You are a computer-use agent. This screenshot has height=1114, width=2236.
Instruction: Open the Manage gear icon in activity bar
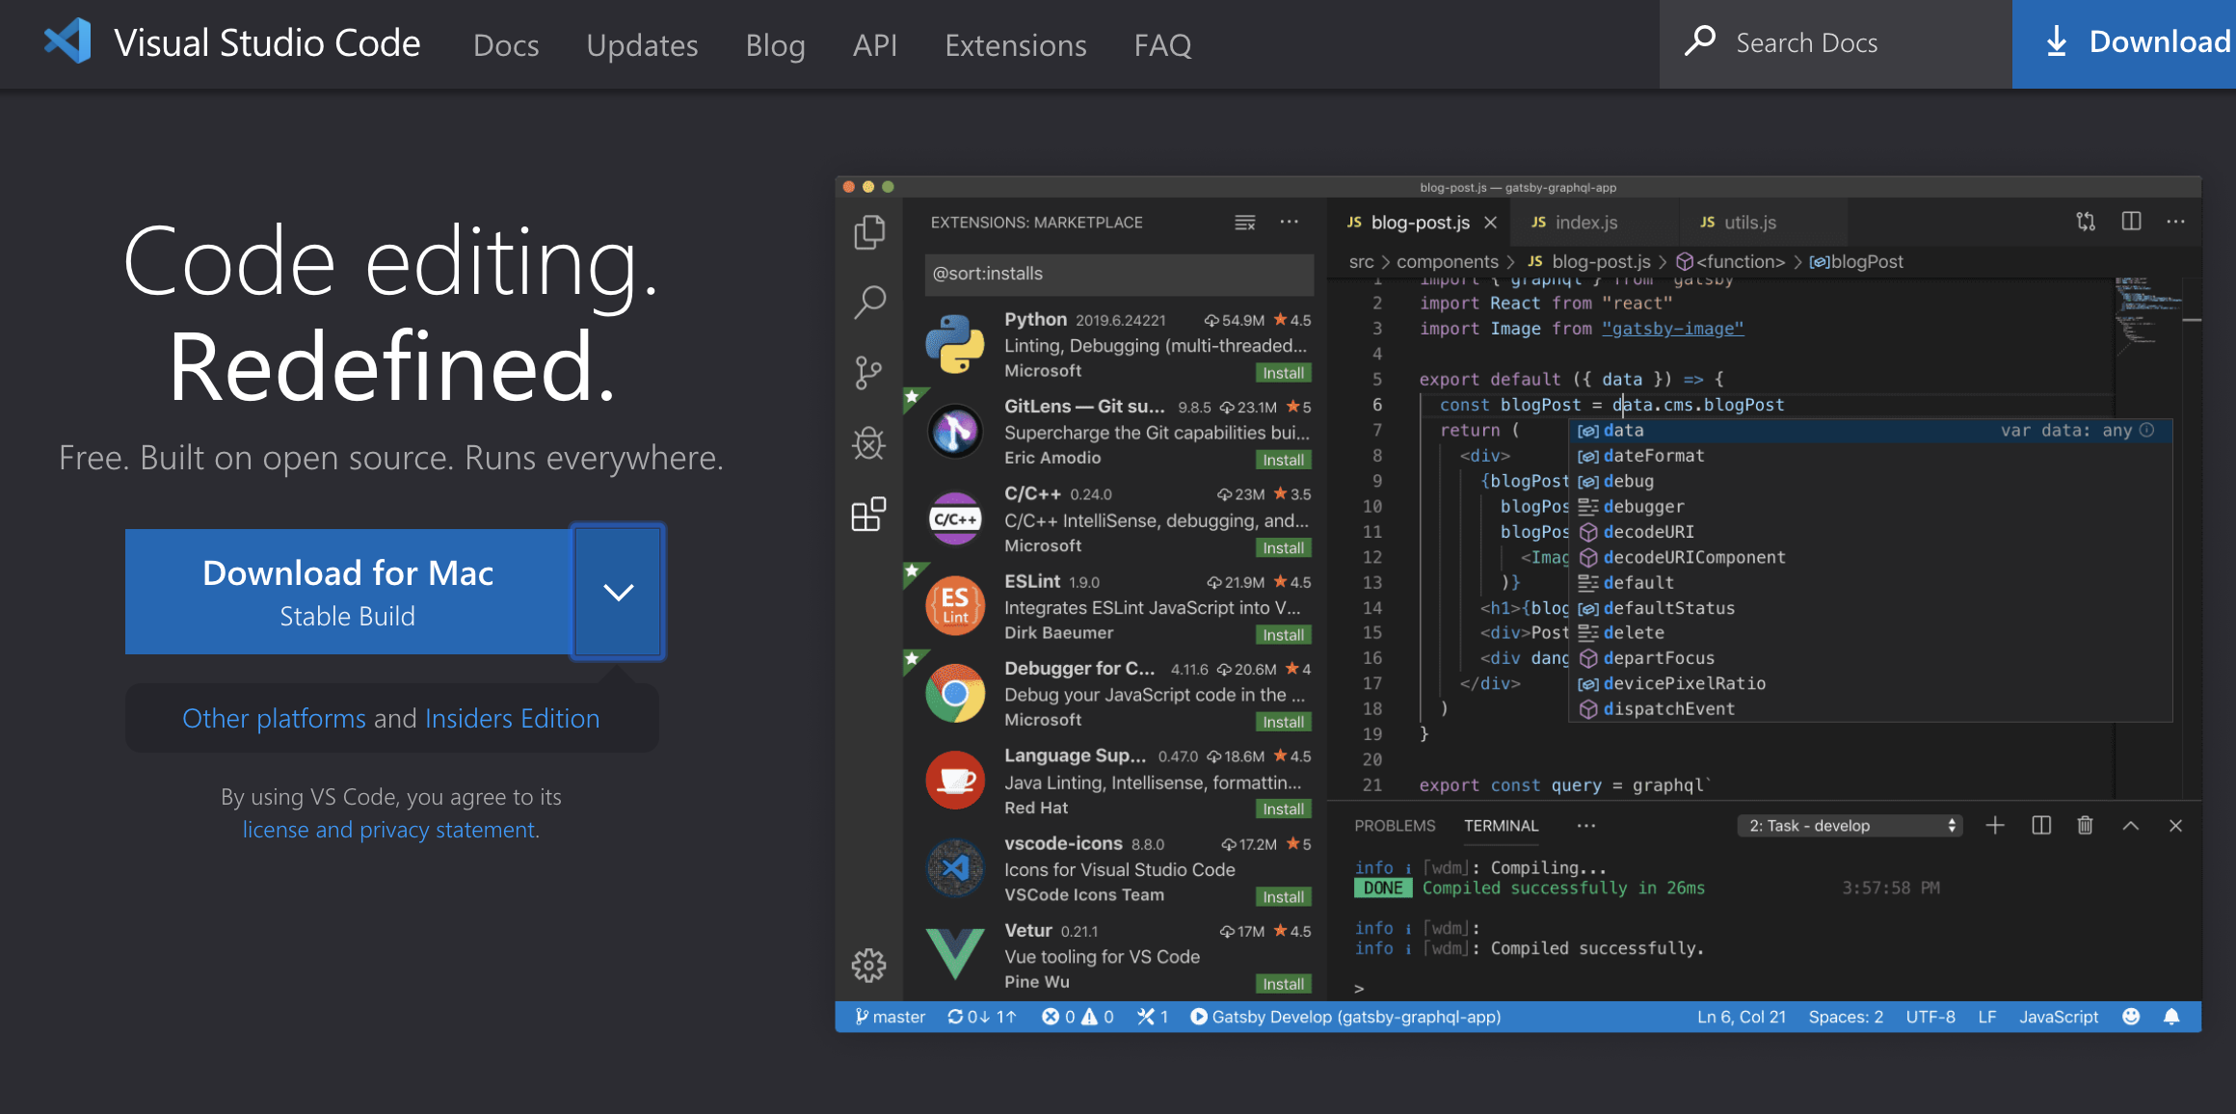coord(868,965)
